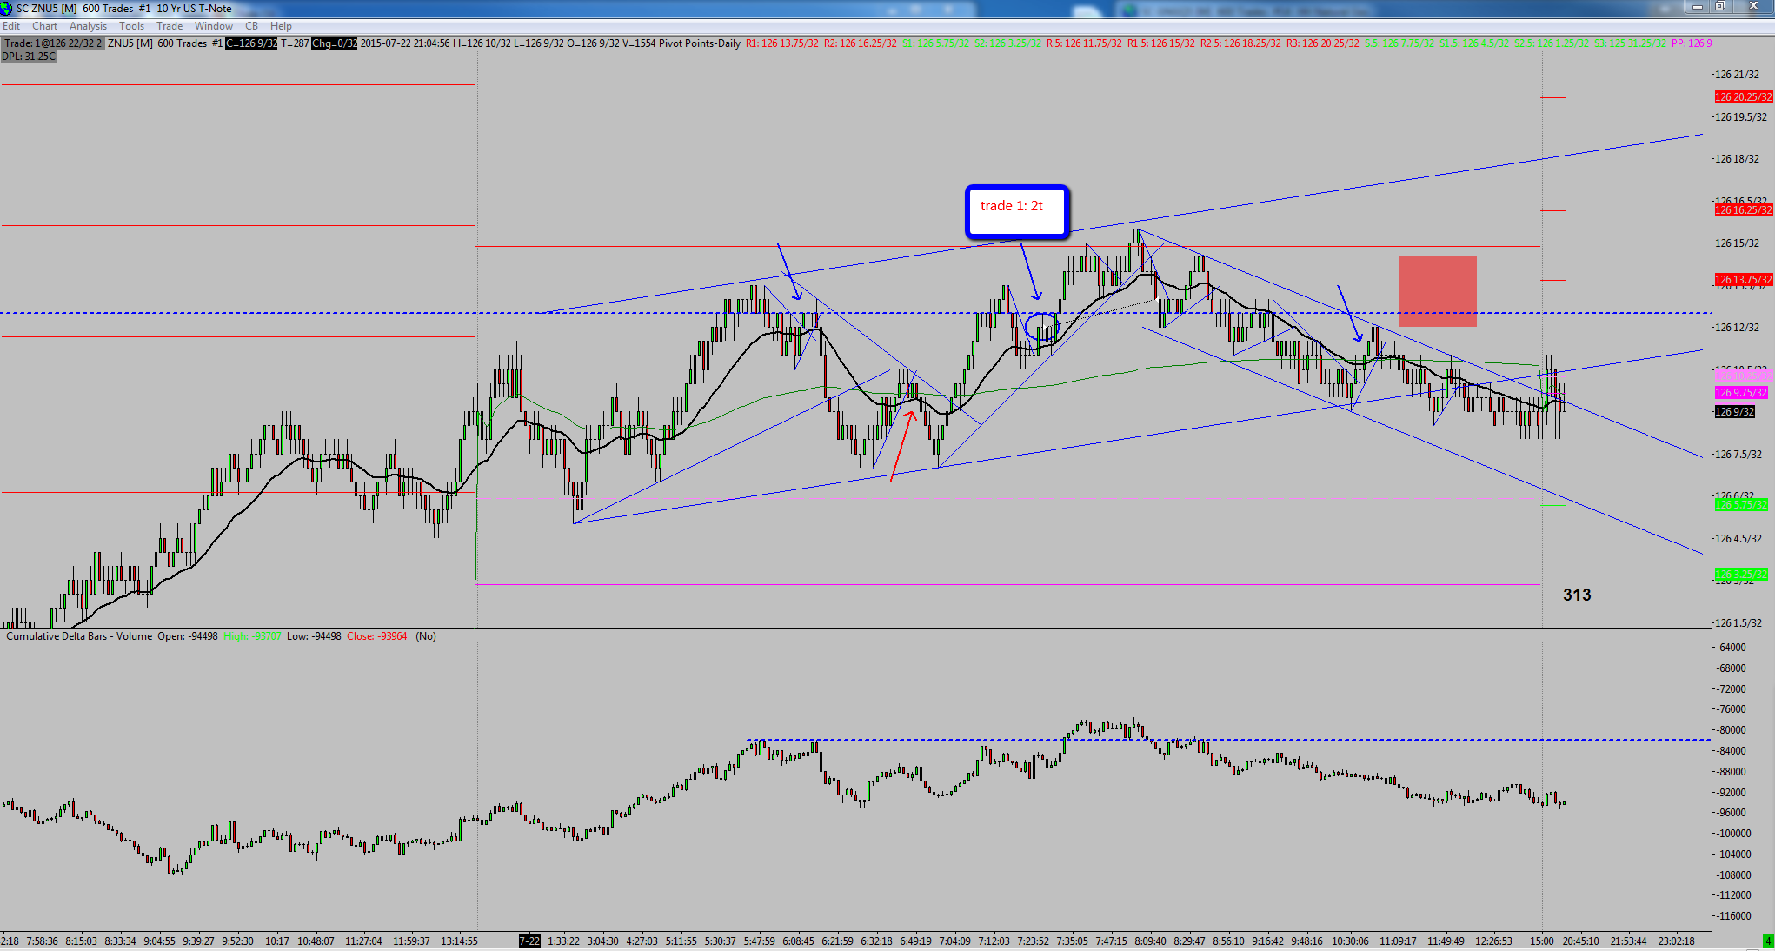Image resolution: width=1775 pixels, height=951 pixels.
Task: Click the '126 12/32' price scale value
Action: (1737, 328)
